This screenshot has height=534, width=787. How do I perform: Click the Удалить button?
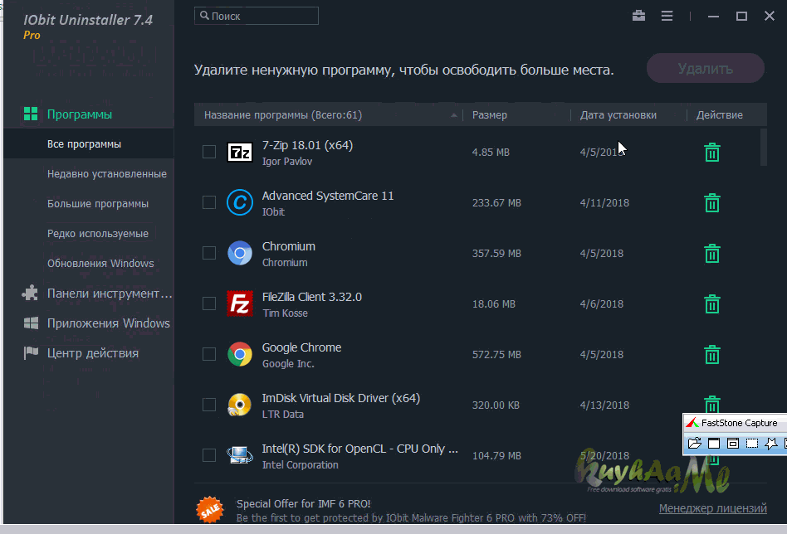point(705,68)
